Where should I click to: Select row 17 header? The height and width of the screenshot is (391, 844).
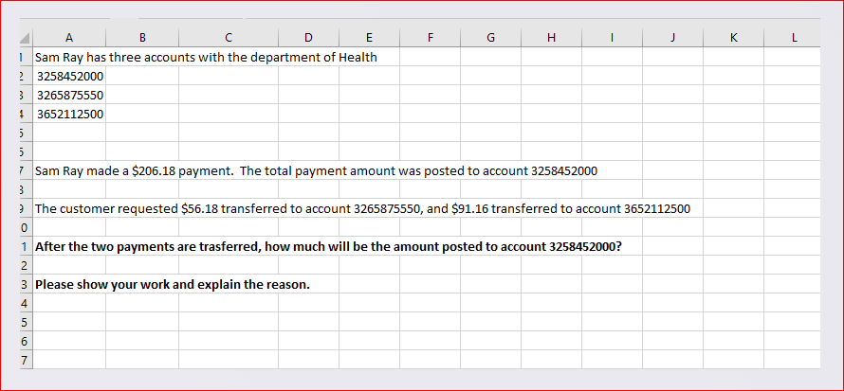(x=27, y=360)
